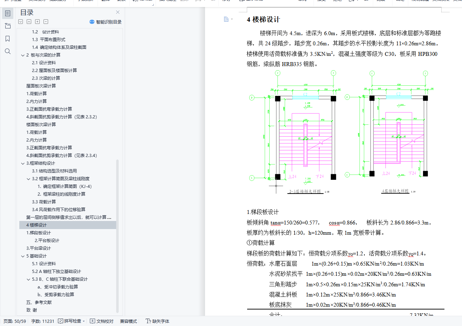462x326 pixels.
Task: Click the plus icon to promote outline level
Action: pos(38,22)
